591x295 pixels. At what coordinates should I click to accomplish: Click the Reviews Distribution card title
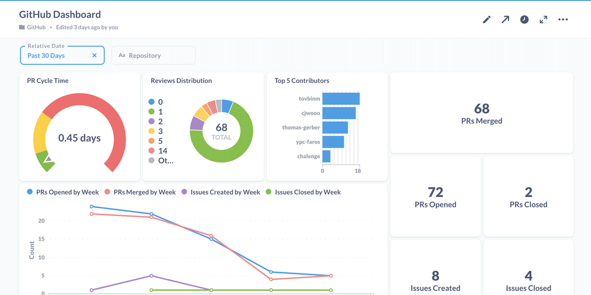click(x=181, y=81)
